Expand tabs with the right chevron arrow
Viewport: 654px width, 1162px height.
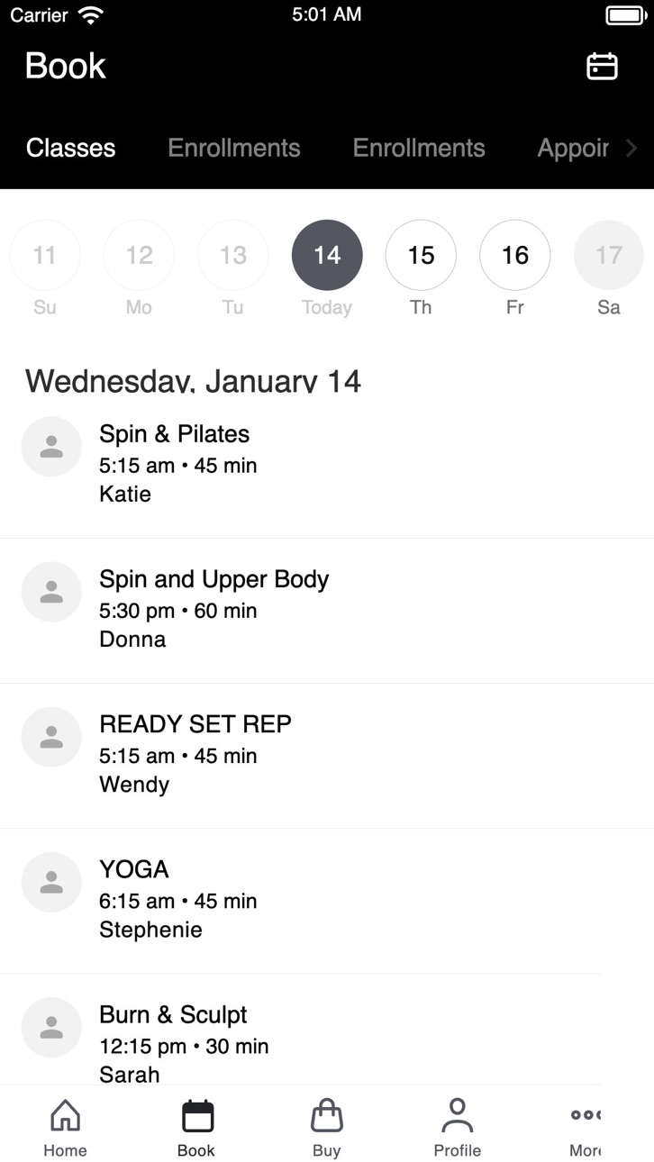coord(631,148)
